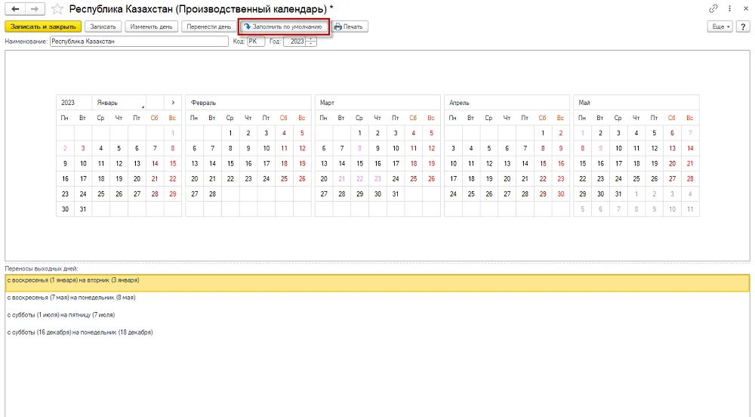Select January 3 in the calendar
755x417 pixels.
[83, 148]
